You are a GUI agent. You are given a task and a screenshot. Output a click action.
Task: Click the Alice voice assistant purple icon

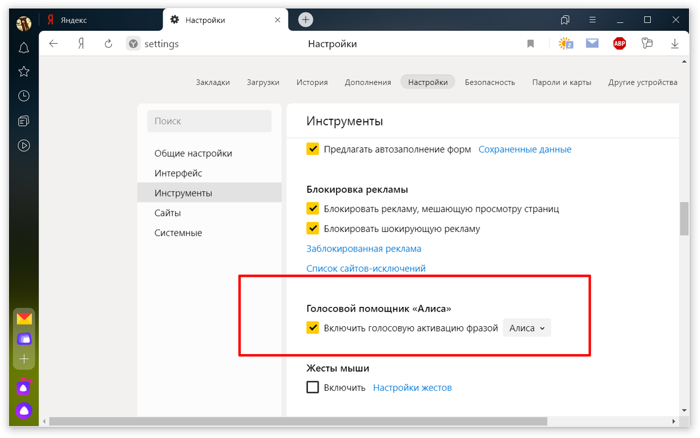[x=24, y=411]
